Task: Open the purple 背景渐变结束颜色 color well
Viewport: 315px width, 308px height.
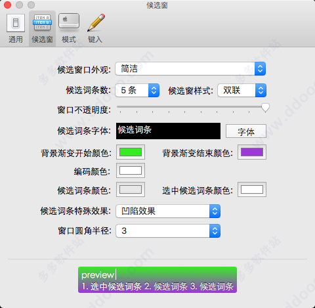Action: click(252, 152)
